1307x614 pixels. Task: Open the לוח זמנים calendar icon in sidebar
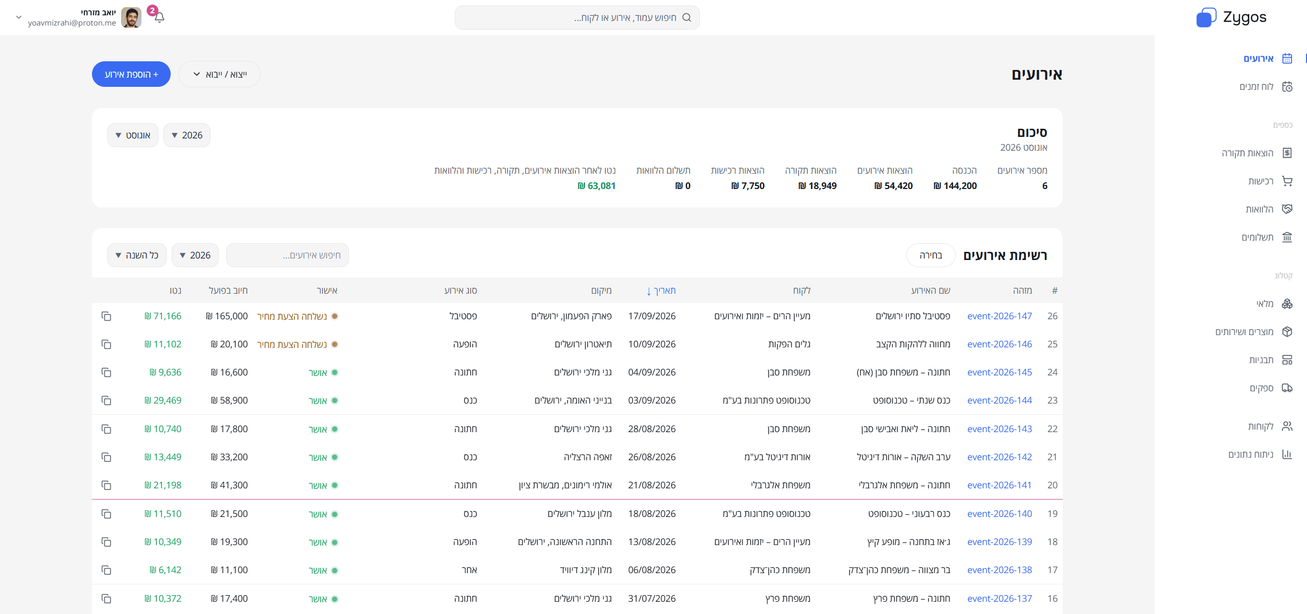[1287, 86]
